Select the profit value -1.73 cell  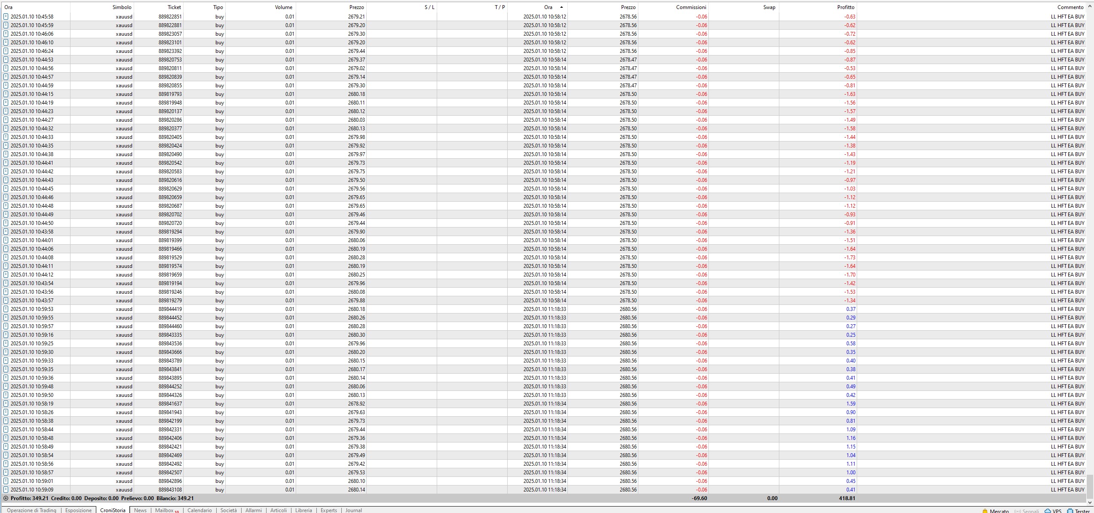tap(850, 258)
